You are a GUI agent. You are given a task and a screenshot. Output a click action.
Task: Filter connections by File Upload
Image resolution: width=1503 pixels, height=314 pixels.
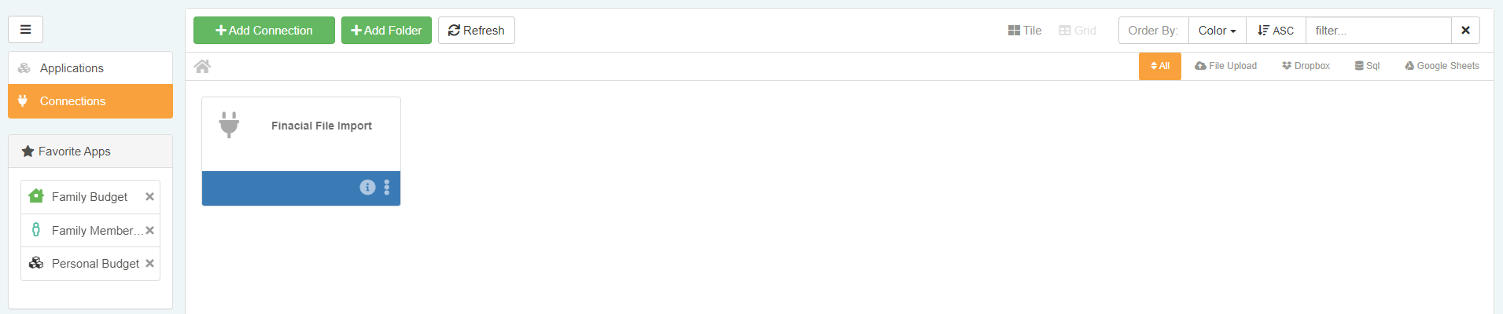point(1225,66)
